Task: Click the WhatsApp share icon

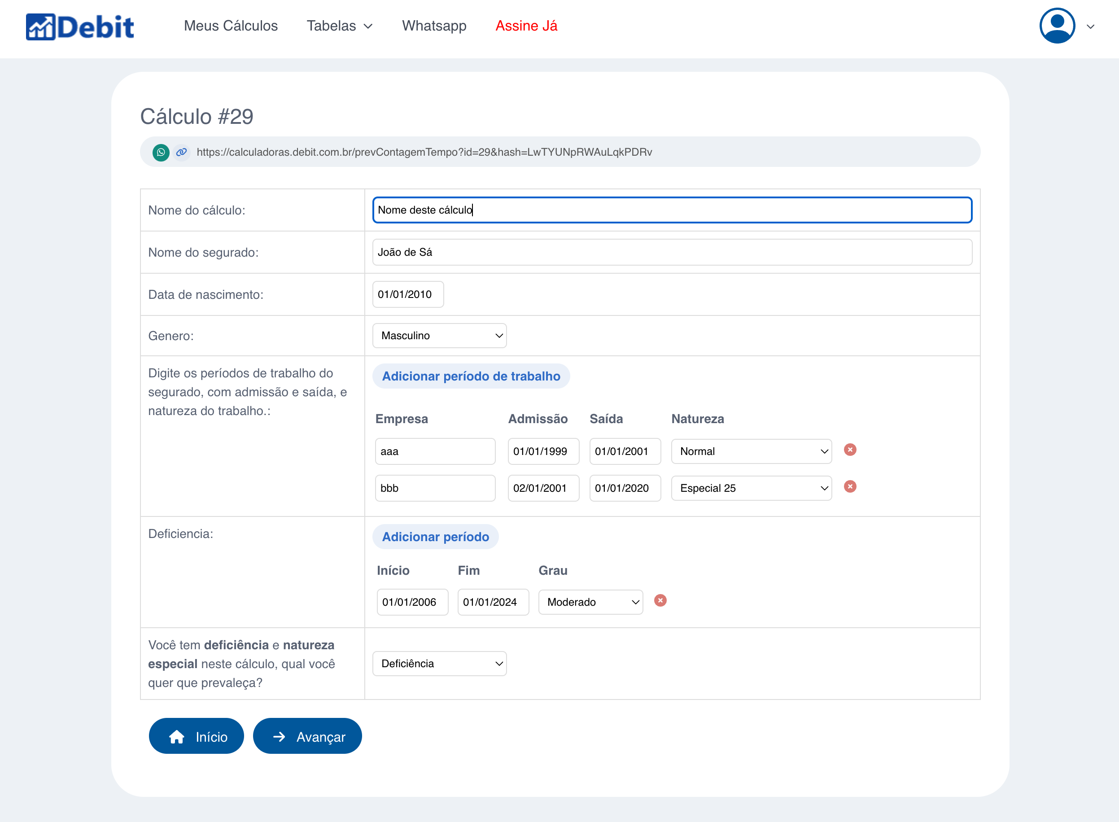Action: pyautogui.click(x=160, y=152)
